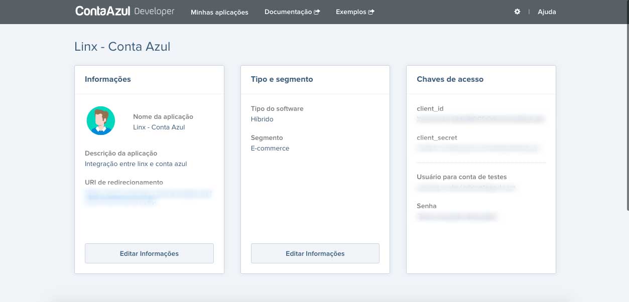This screenshot has width=629, height=302.
Task: Click application name value under Nome da aplicação
Action: 159,127
